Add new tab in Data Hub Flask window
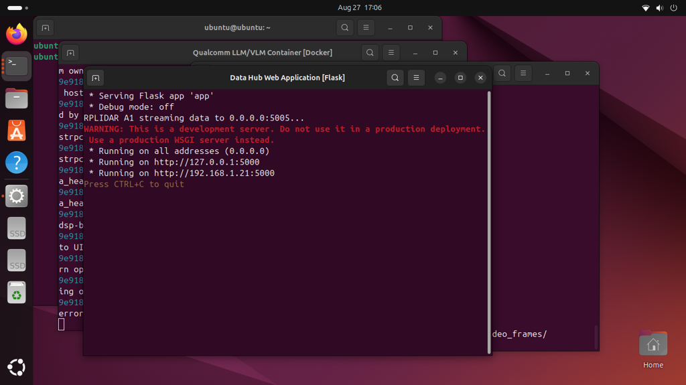The image size is (686, 385). click(95, 78)
